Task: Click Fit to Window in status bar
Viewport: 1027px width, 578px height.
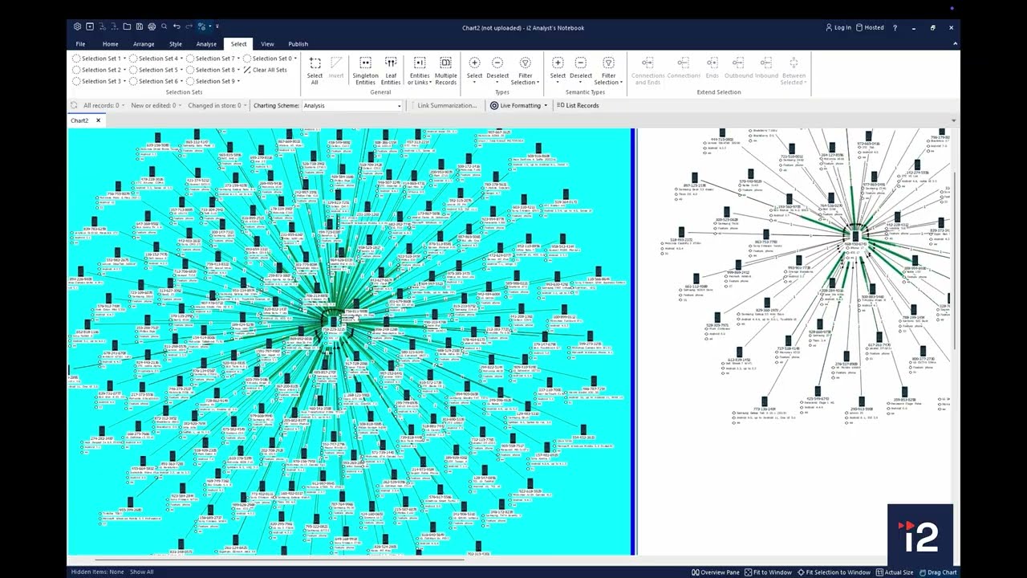Action: tap(768, 572)
